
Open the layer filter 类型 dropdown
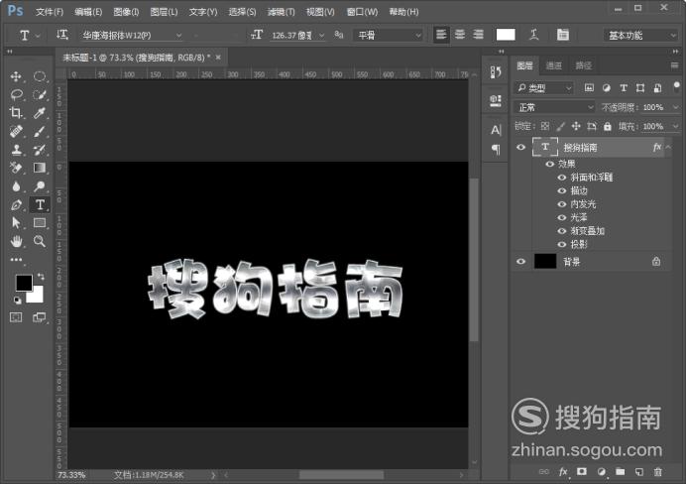coord(543,88)
